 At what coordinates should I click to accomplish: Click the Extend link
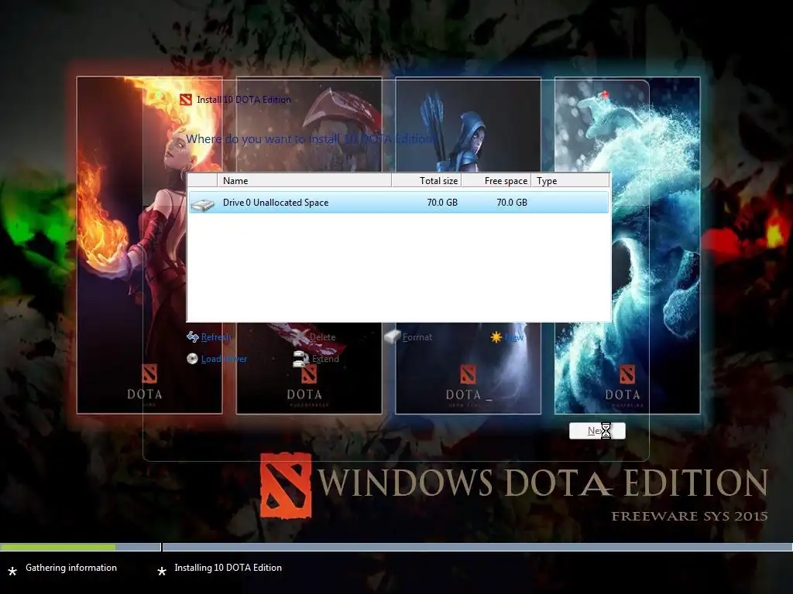point(325,359)
